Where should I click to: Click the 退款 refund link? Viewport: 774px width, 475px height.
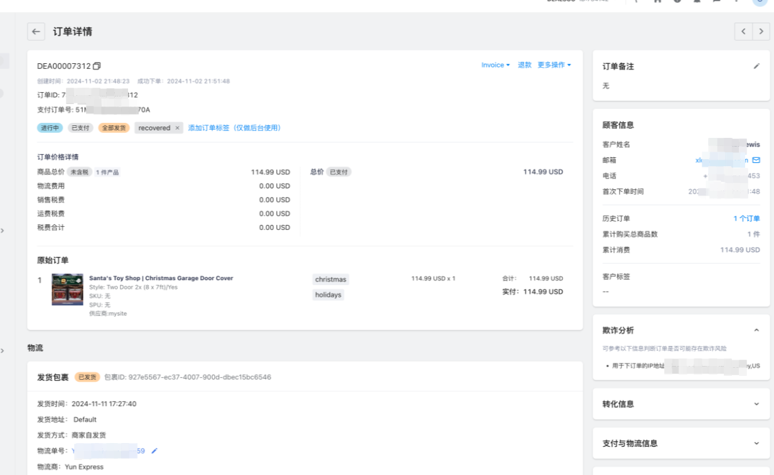click(x=524, y=65)
